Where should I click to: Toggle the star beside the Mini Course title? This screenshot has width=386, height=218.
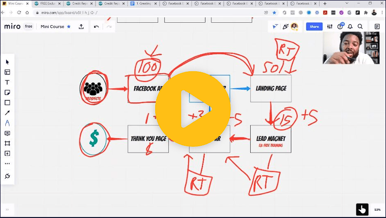pos(69,26)
